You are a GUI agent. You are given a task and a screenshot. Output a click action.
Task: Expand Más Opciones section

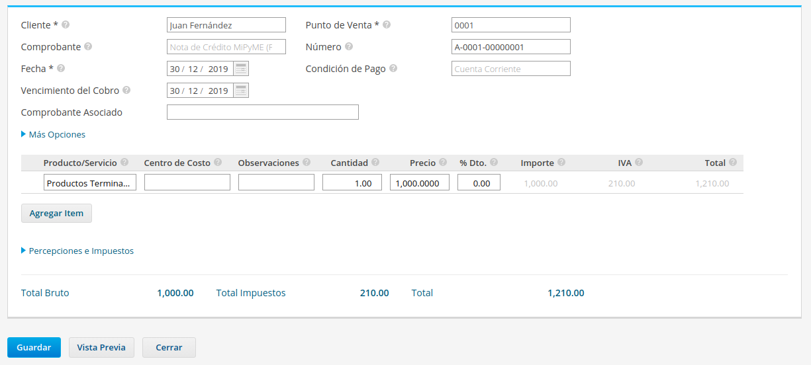pyautogui.click(x=53, y=135)
